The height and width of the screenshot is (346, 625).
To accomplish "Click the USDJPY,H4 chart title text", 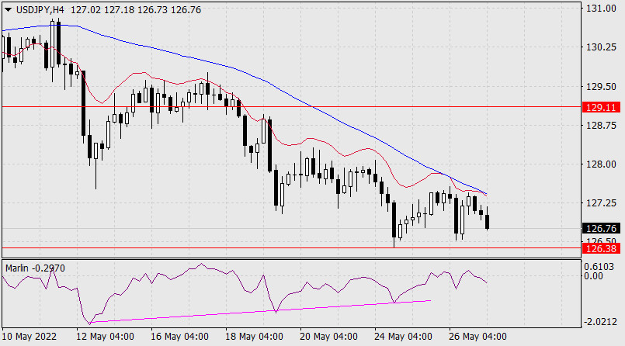I will pyautogui.click(x=40, y=10).
